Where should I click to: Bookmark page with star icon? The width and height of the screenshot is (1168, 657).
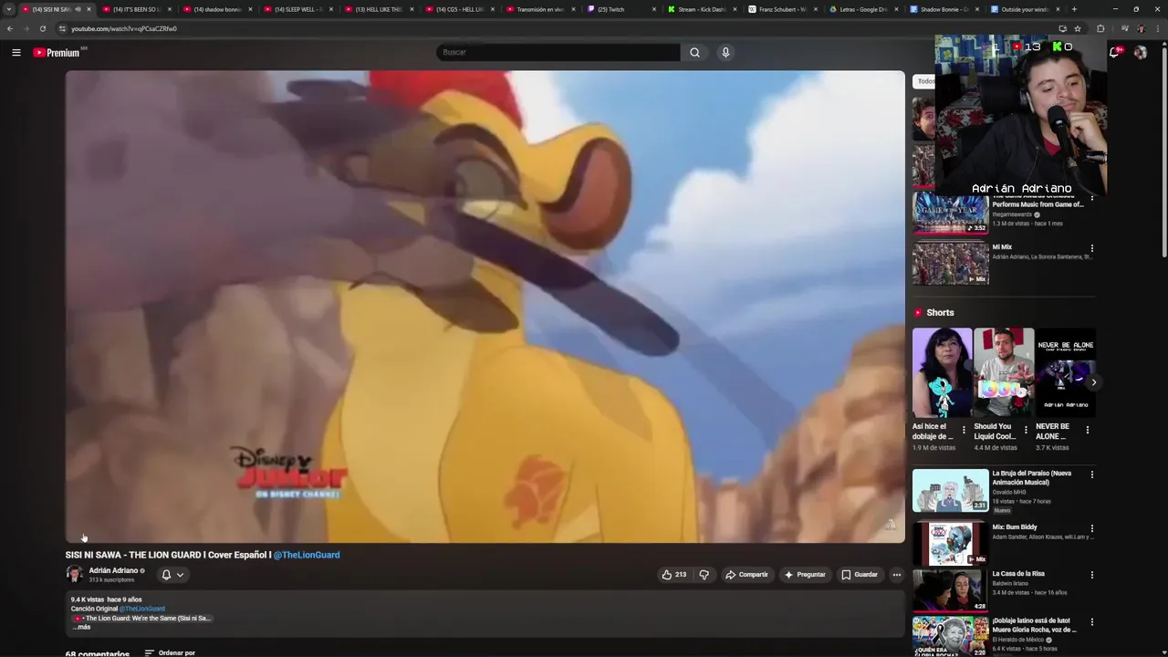click(x=1078, y=28)
